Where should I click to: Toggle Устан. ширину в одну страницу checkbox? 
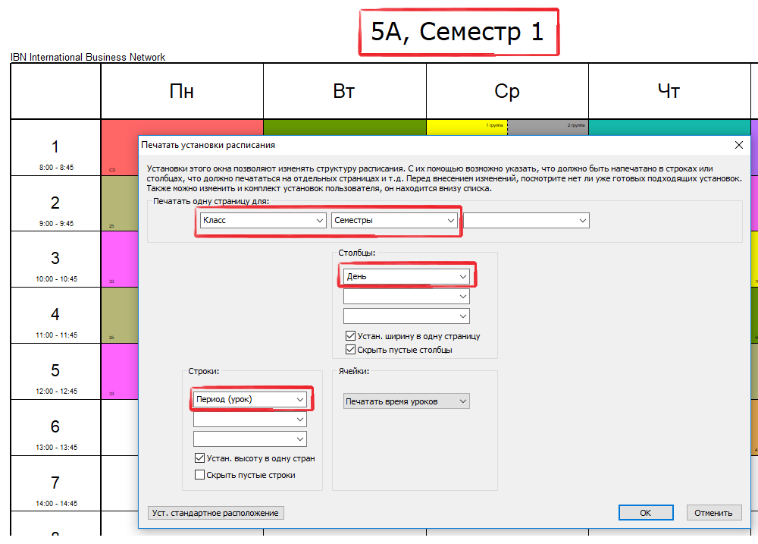[350, 336]
